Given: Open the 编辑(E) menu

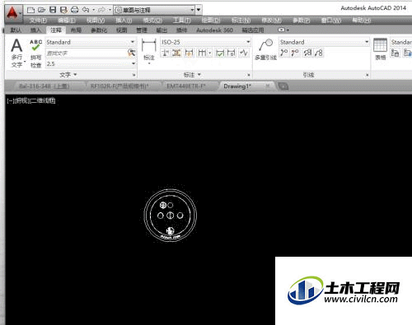Looking at the screenshot, I should click(67, 21).
